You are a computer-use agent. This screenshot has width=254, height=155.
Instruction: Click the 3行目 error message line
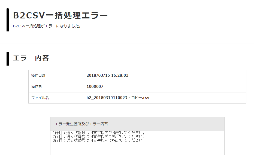point(99,140)
